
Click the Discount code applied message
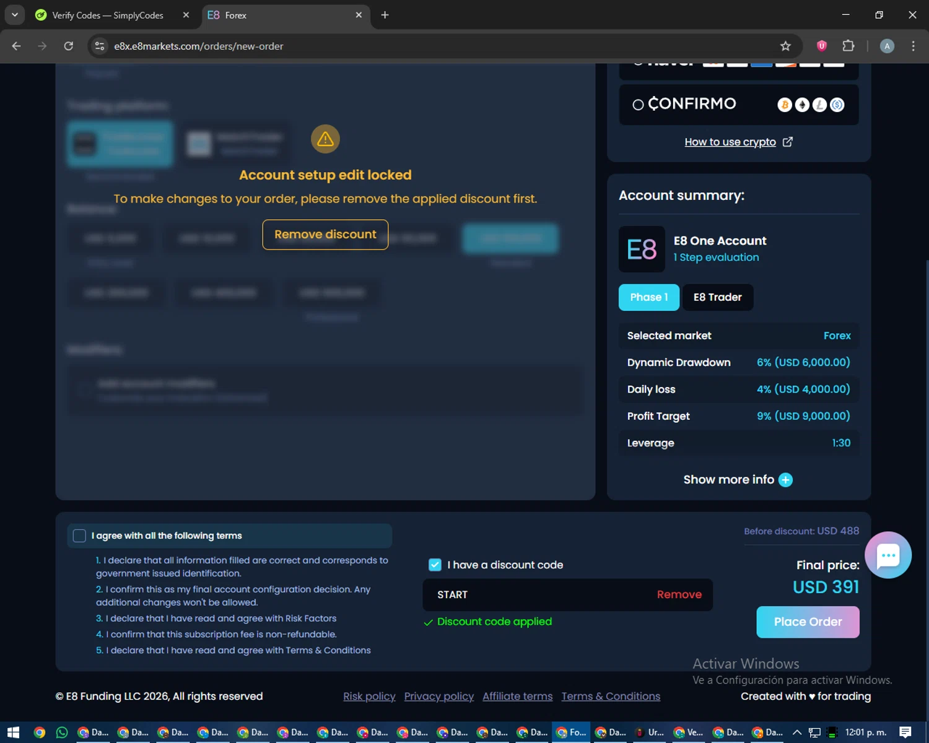point(494,622)
